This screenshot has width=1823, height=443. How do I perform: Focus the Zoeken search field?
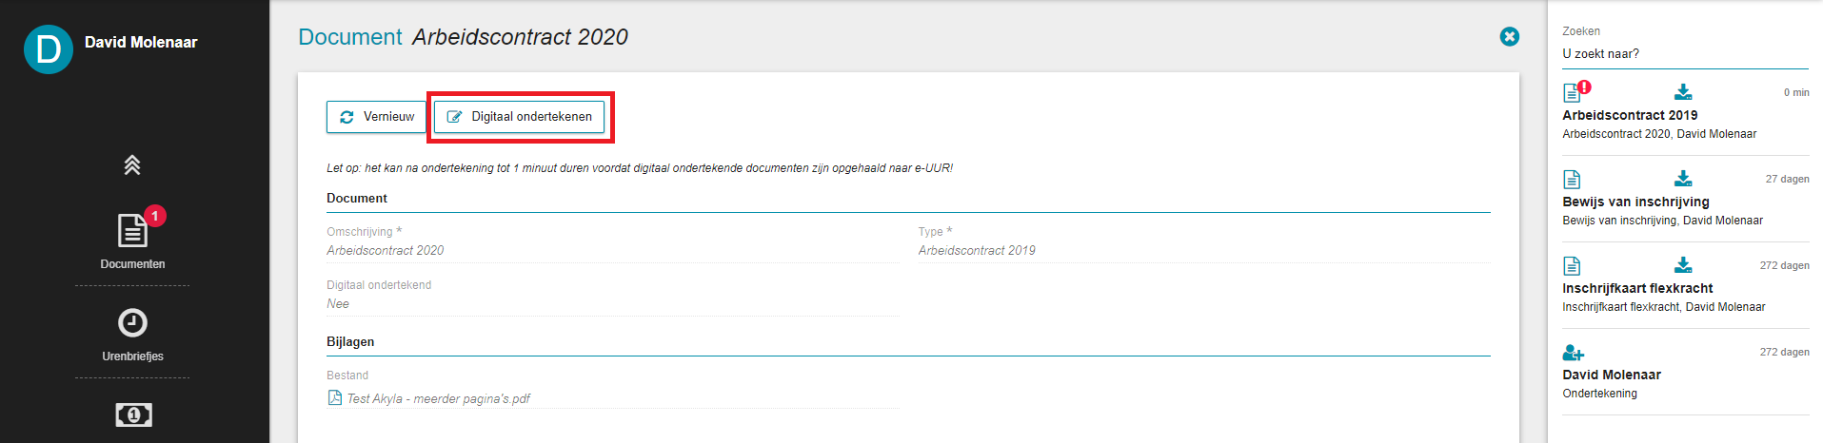tap(1685, 54)
